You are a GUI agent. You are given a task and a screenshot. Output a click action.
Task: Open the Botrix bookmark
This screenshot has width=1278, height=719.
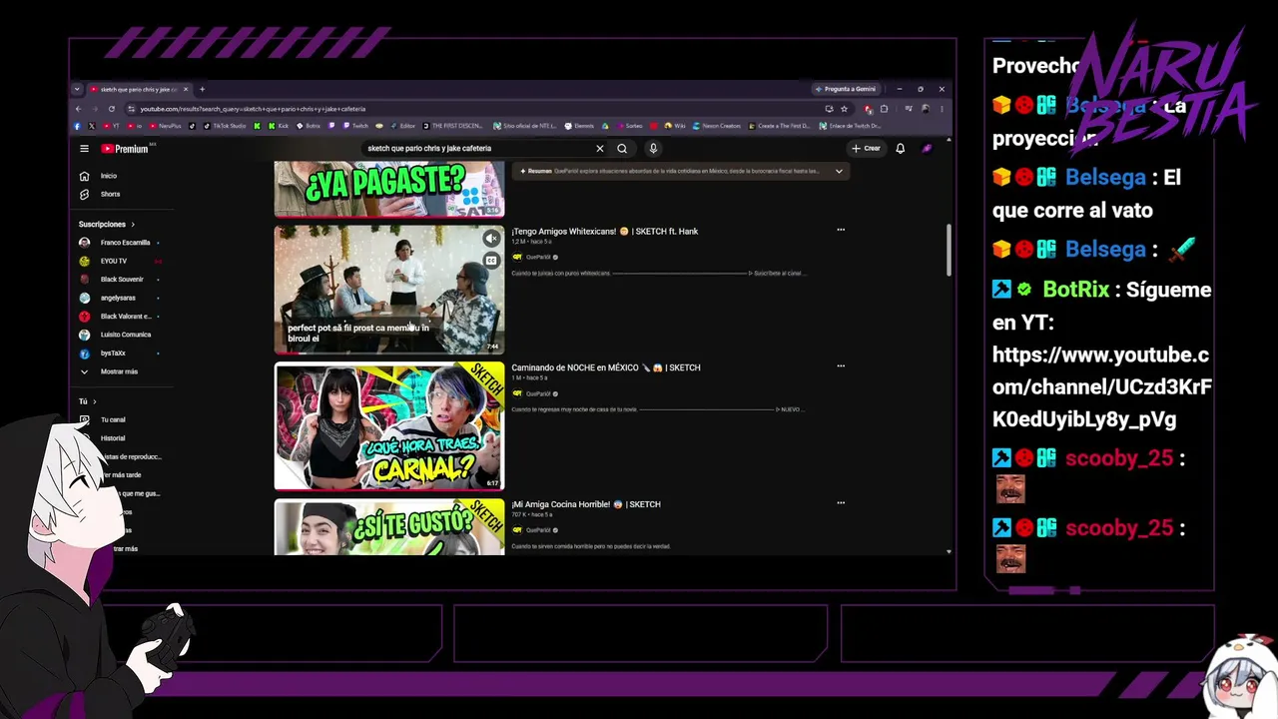(x=309, y=126)
